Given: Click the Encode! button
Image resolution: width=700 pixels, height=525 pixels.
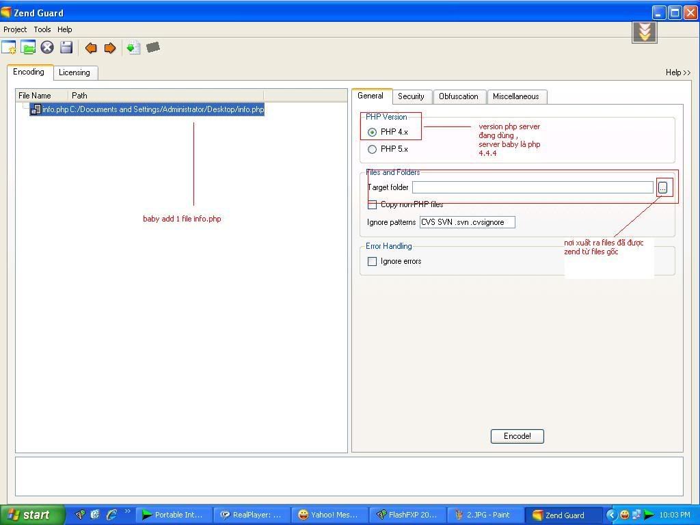Looking at the screenshot, I should pyautogui.click(x=517, y=436).
